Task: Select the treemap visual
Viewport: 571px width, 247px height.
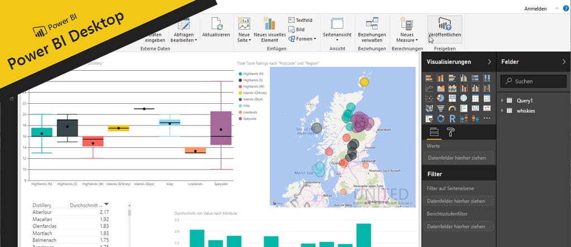Action: pyautogui.click(x=452, y=98)
